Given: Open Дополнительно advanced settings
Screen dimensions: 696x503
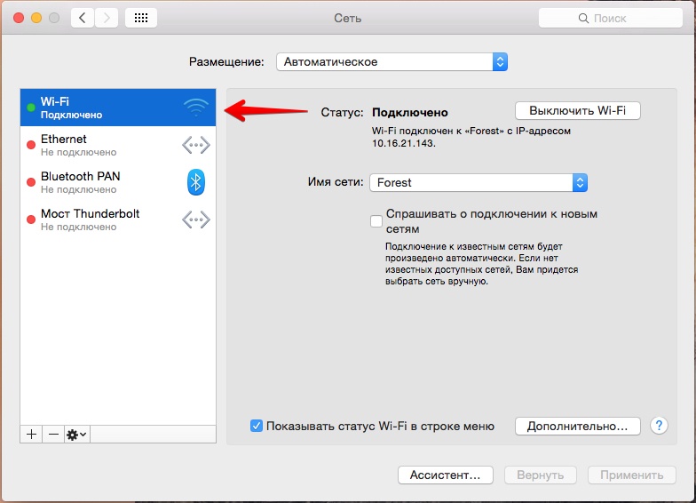Looking at the screenshot, I should [x=577, y=426].
